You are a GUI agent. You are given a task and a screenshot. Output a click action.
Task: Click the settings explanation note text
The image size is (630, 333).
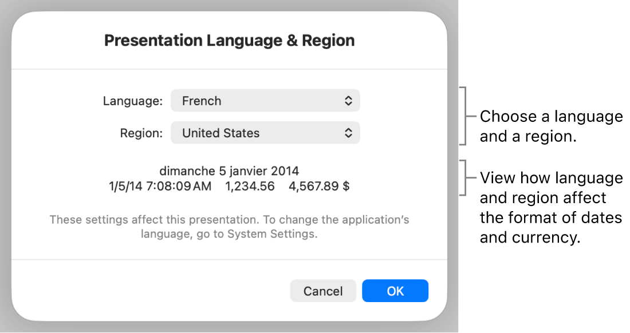click(x=229, y=226)
